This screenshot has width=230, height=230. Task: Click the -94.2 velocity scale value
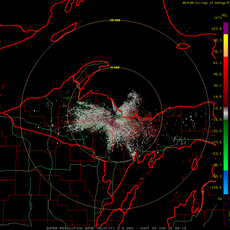click(x=216, y=176)
